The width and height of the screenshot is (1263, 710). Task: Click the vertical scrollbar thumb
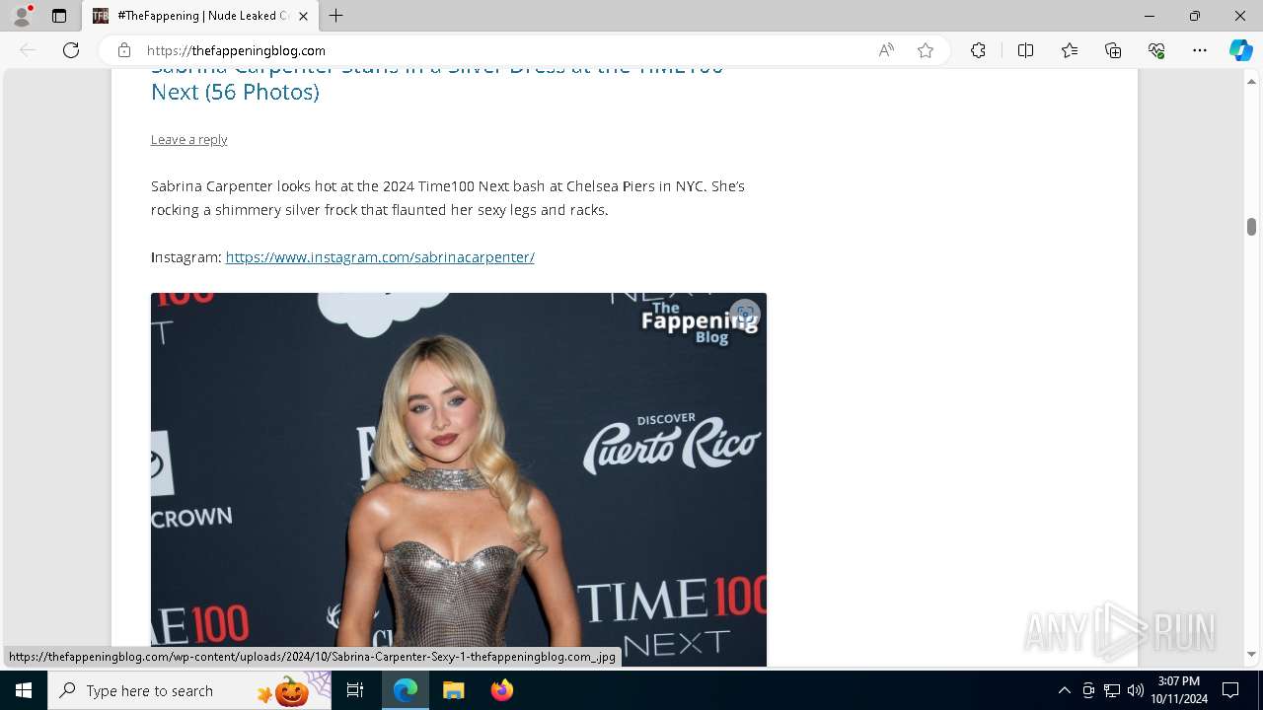pos(1251,227)
